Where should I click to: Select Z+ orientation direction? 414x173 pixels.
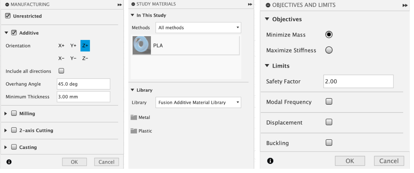tap(85, 46)
